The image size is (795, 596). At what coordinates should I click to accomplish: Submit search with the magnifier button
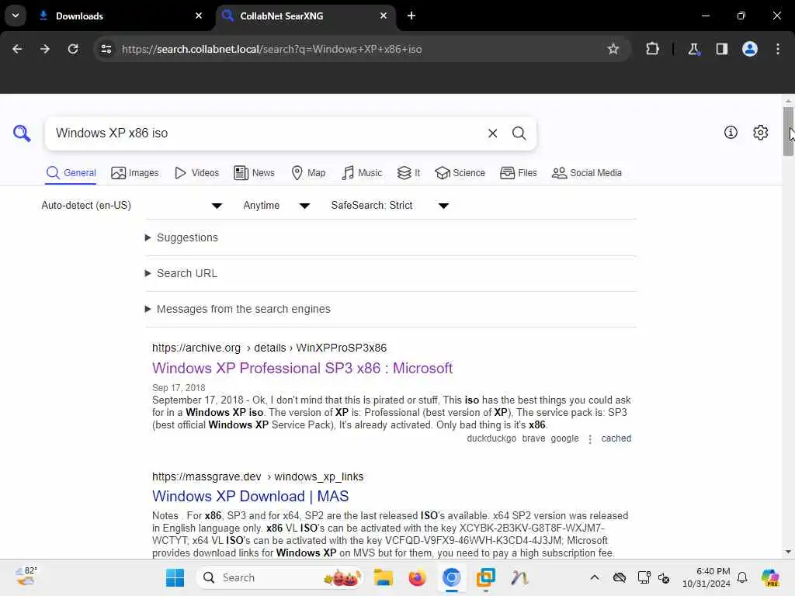tap(519, 133)
